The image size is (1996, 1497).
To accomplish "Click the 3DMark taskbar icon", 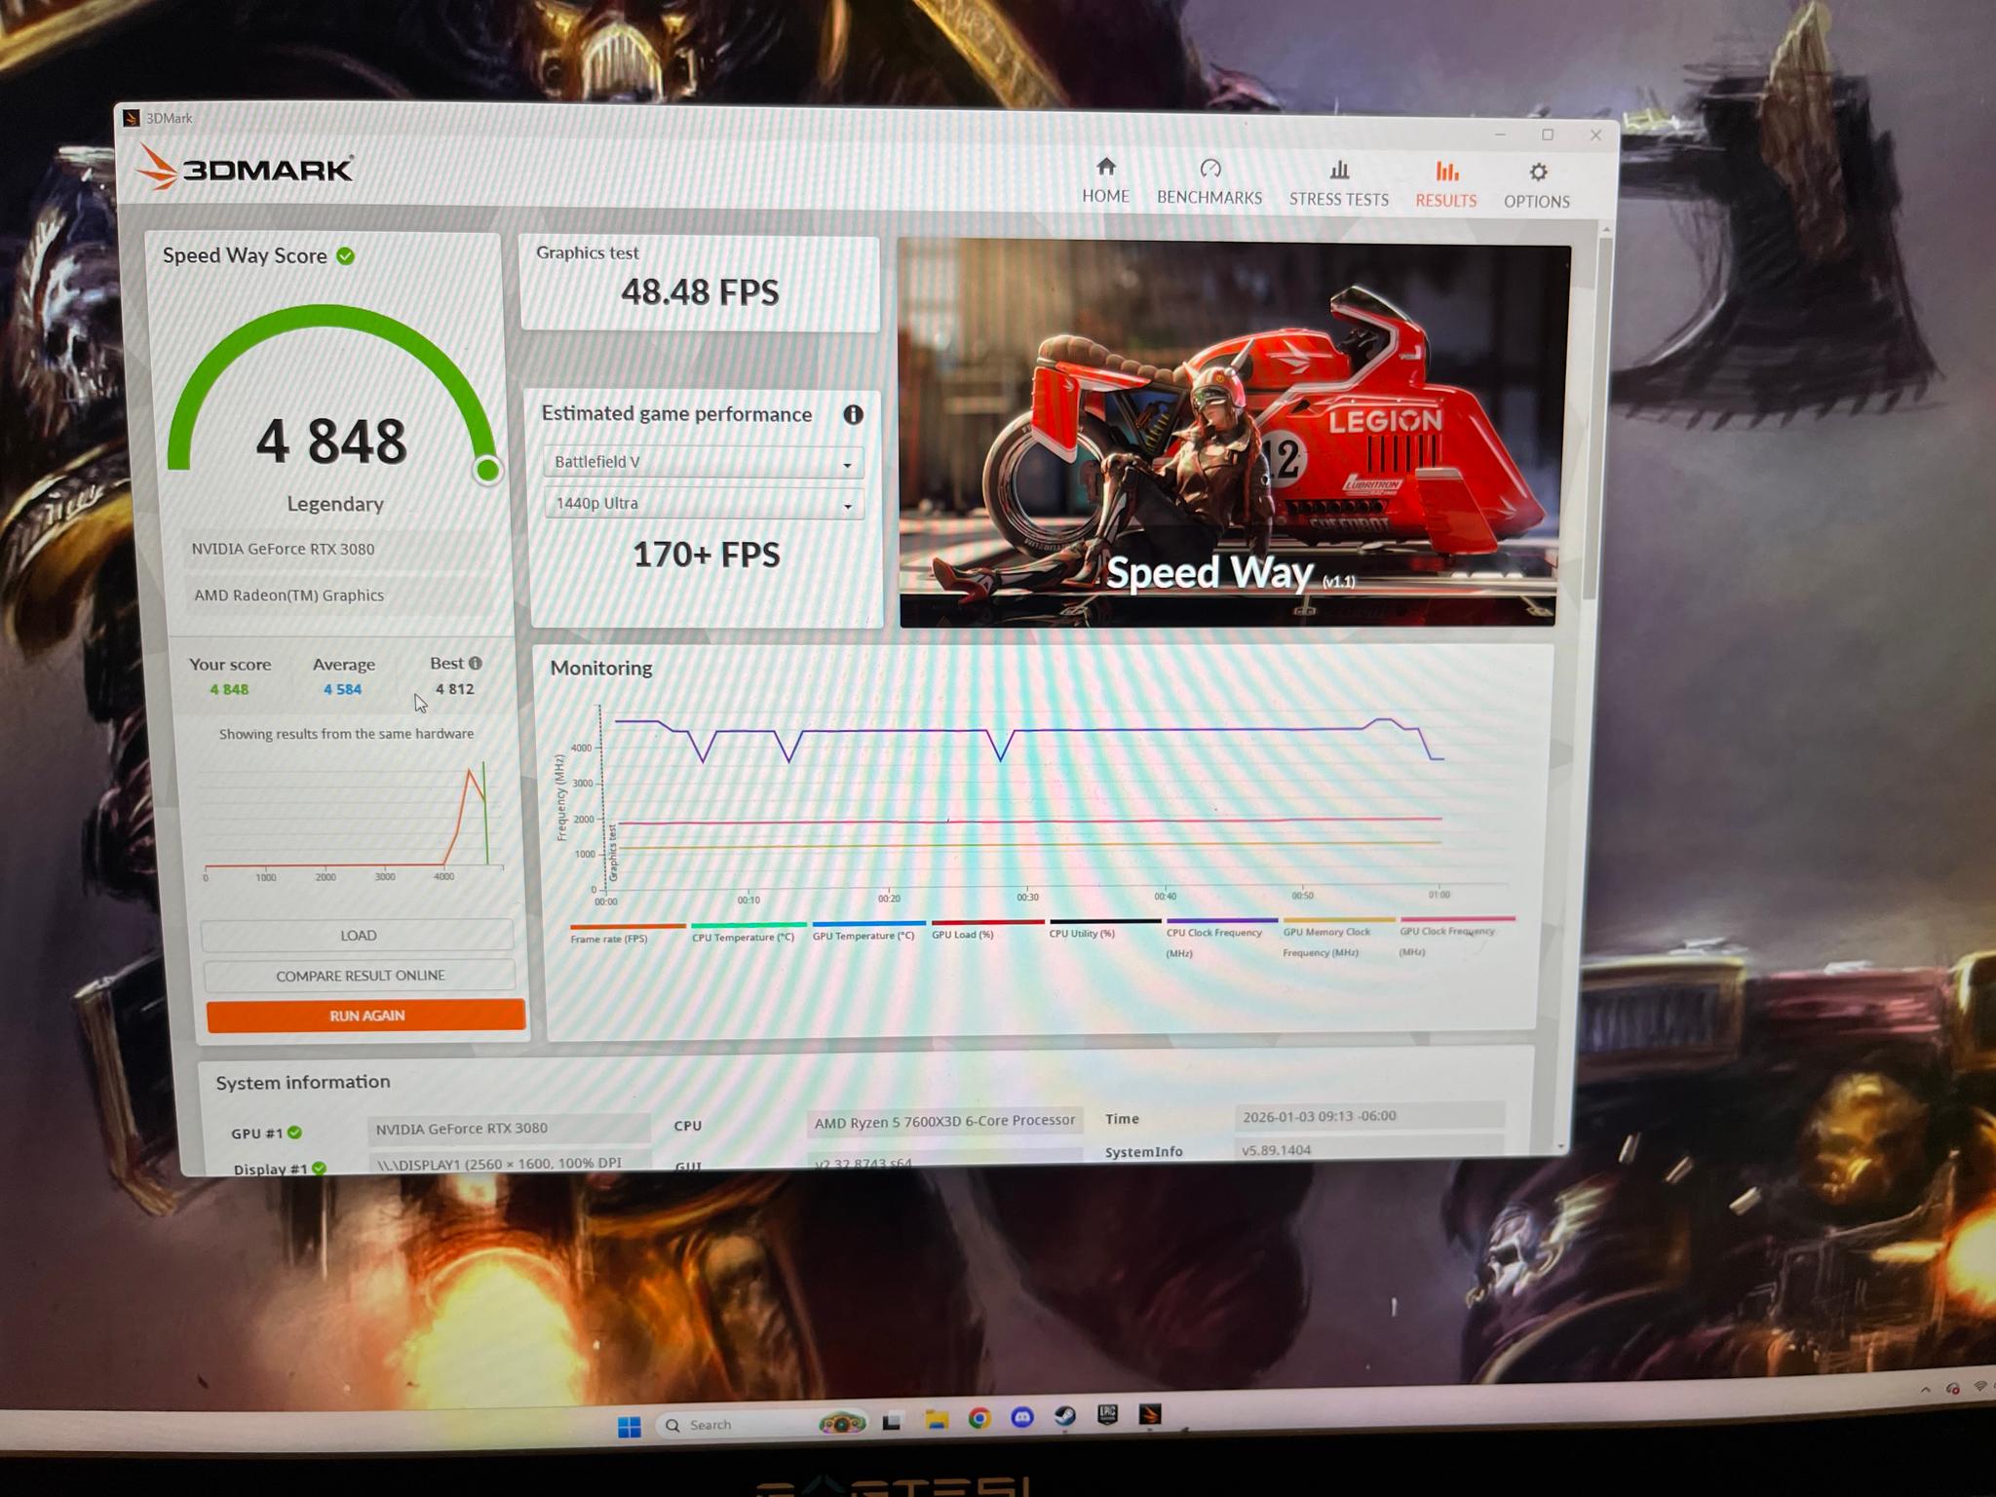I will pyautogui.click(x=1150, y=1413).
